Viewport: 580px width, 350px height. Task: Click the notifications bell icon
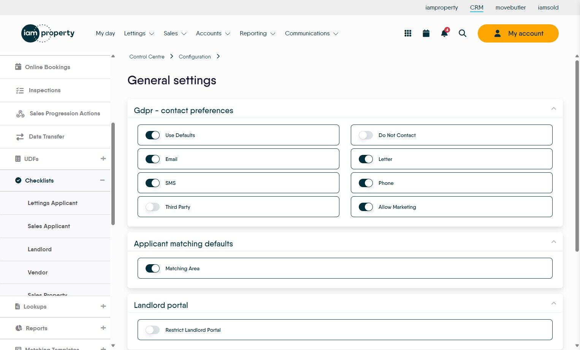[x=444, y=33]
